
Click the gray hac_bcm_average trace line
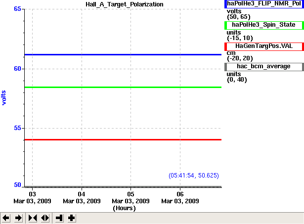[123, 187]
